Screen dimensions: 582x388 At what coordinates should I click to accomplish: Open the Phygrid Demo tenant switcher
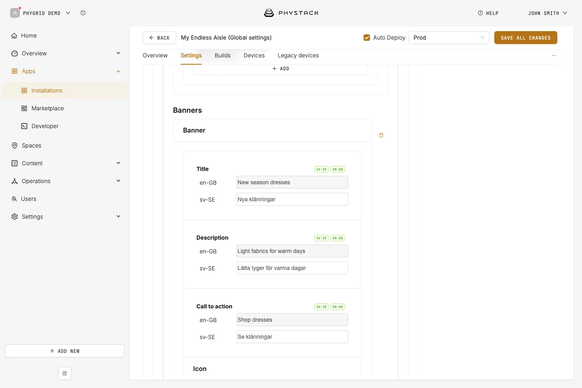[46, 13]
